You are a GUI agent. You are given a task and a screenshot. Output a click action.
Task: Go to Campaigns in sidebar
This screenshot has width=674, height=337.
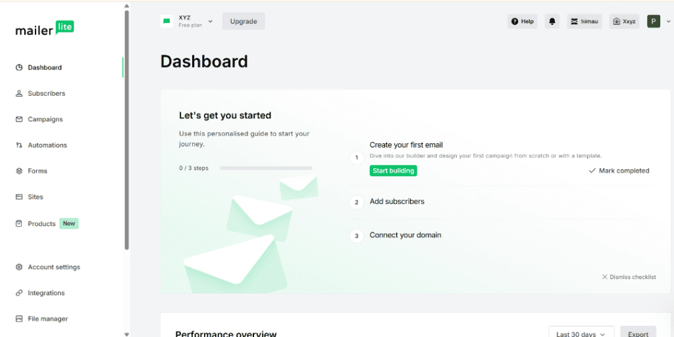click(45, 119)
